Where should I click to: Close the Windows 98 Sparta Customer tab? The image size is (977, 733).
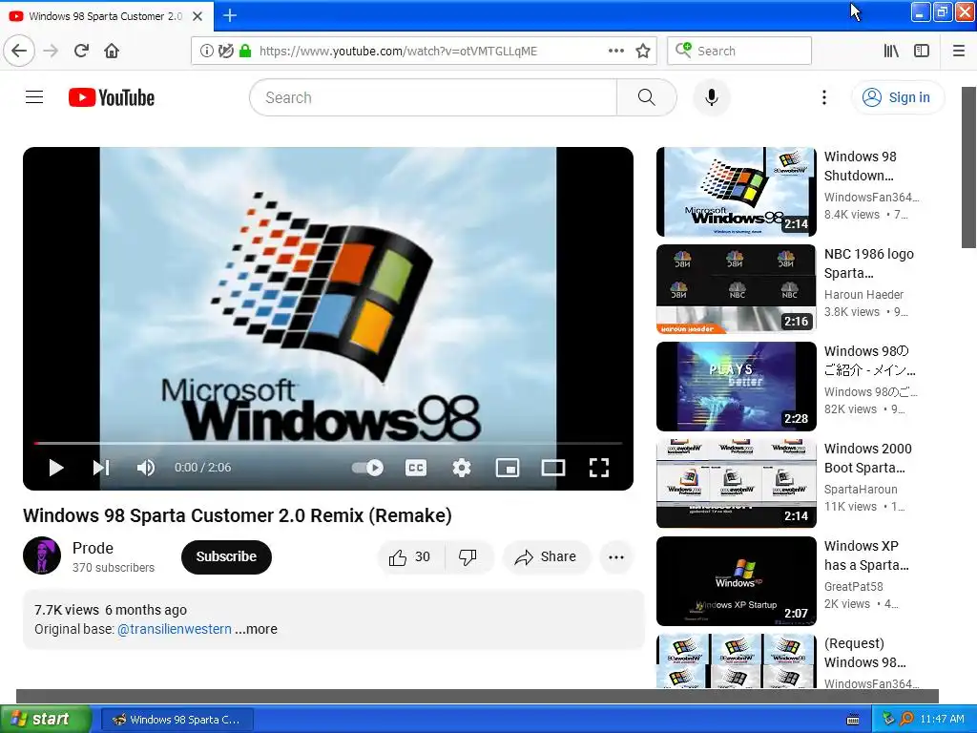[197, 15]
